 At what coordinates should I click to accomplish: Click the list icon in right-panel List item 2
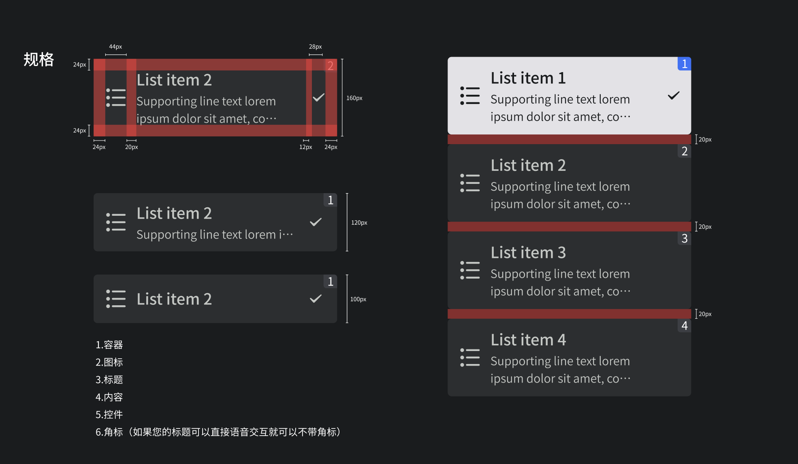470,183
